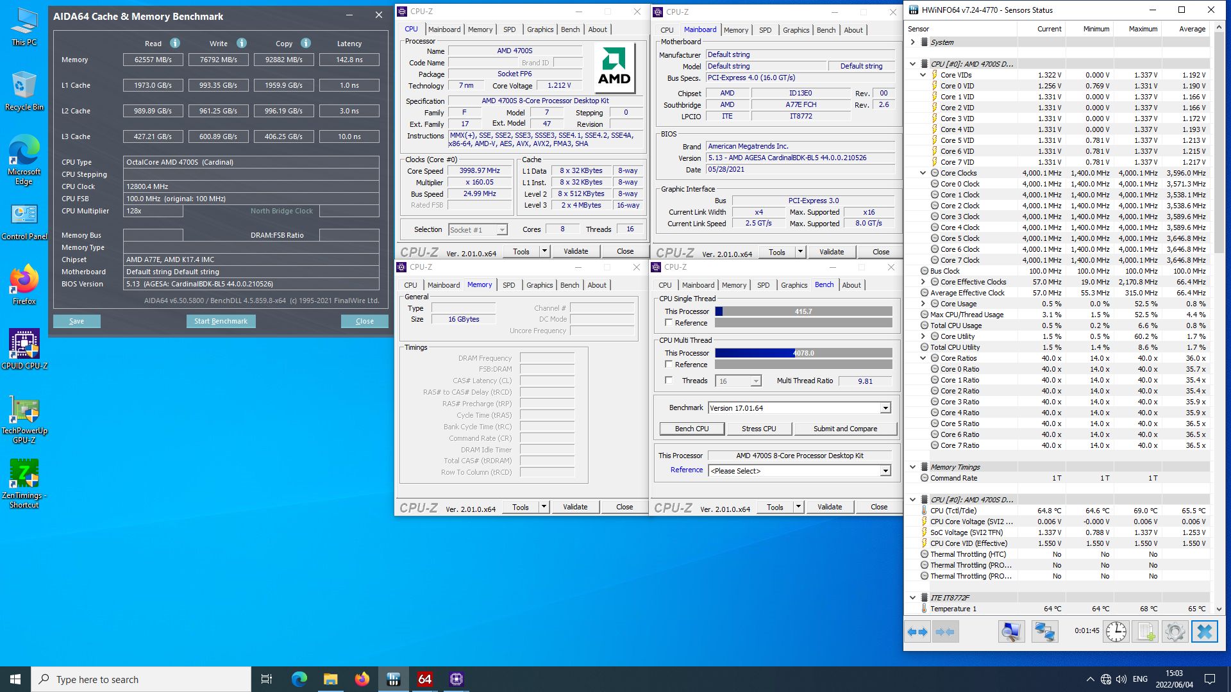Switch to SPD tab in CPU-Z Bench window
Viewport: 1231px width, 692px height.
pyautogui.click(x=763, y=285)
